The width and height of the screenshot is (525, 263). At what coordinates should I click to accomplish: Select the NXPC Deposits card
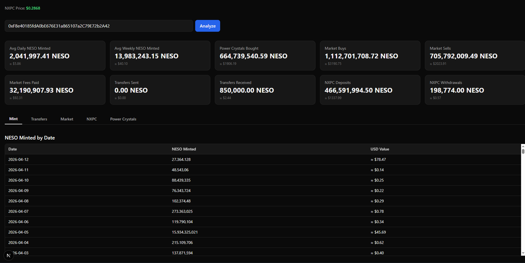pyautogui.click(x=370, y=89)
